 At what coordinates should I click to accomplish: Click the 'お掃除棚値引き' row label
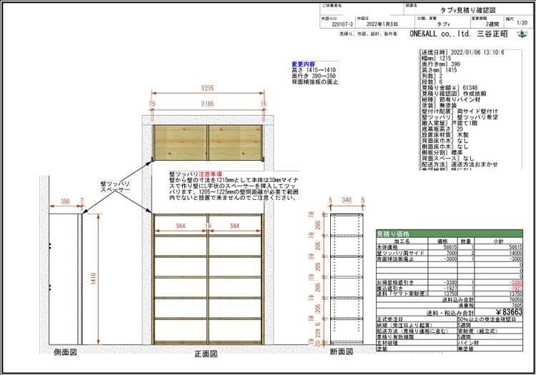(394, 282)
